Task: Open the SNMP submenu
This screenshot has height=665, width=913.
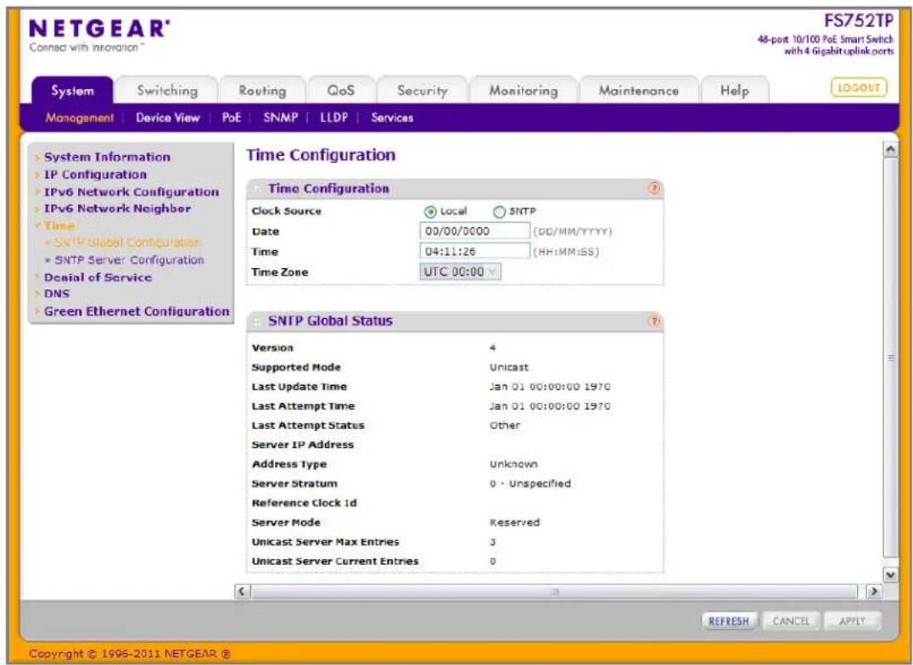Action: tap(280, 118)
